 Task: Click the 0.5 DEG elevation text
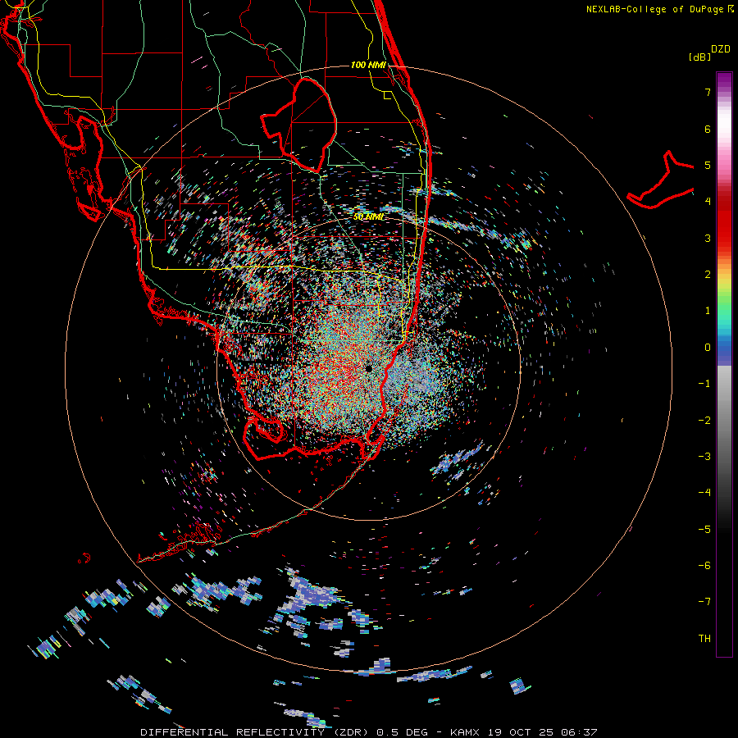click(402, 732)
